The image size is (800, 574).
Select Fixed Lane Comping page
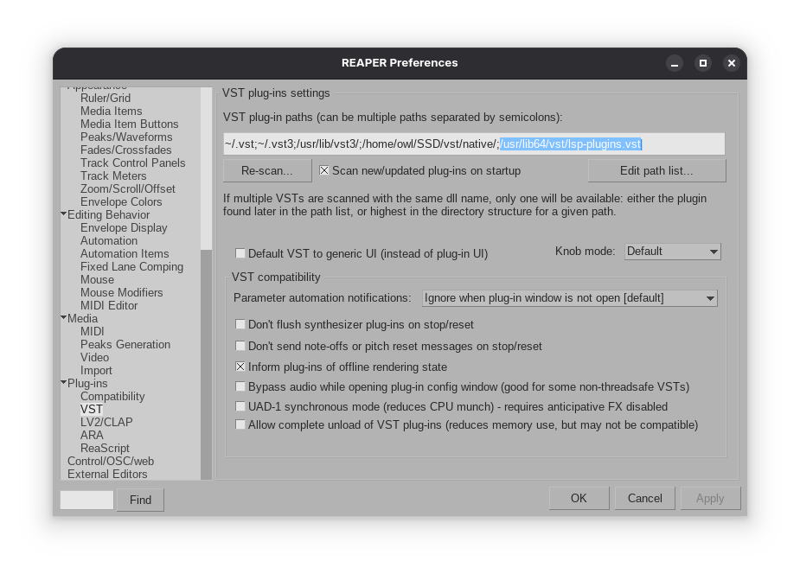pyautogui.click(x=131, y=266)
